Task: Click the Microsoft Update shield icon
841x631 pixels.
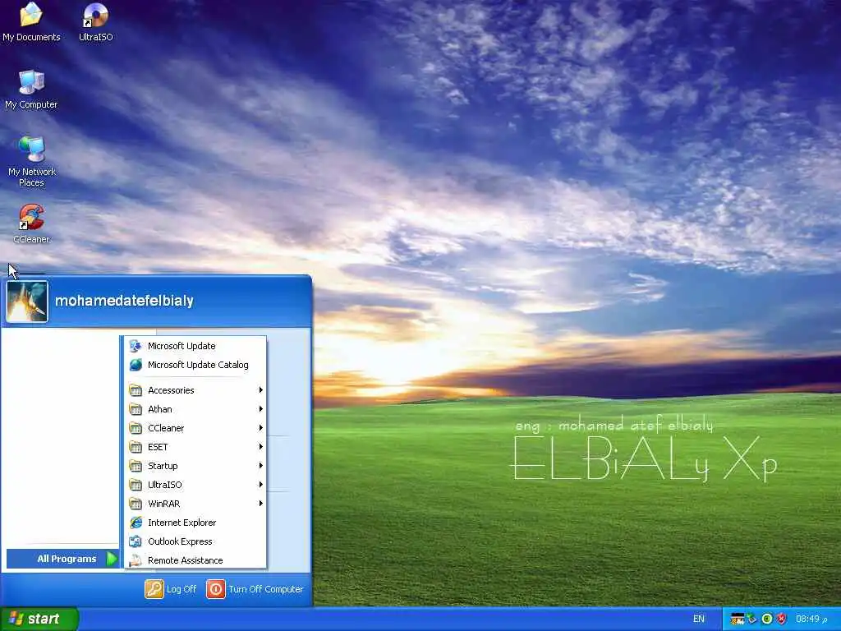Action: pyautogui.click(x=136, y=346)
